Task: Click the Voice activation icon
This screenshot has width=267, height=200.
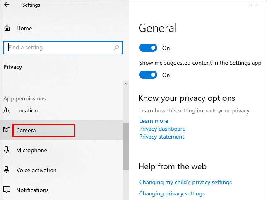Action: (x=7, y=170)
